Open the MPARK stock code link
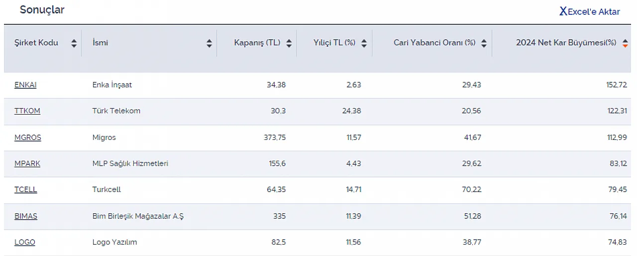This screenshot has width=637, height=256. tap(27, 163)
